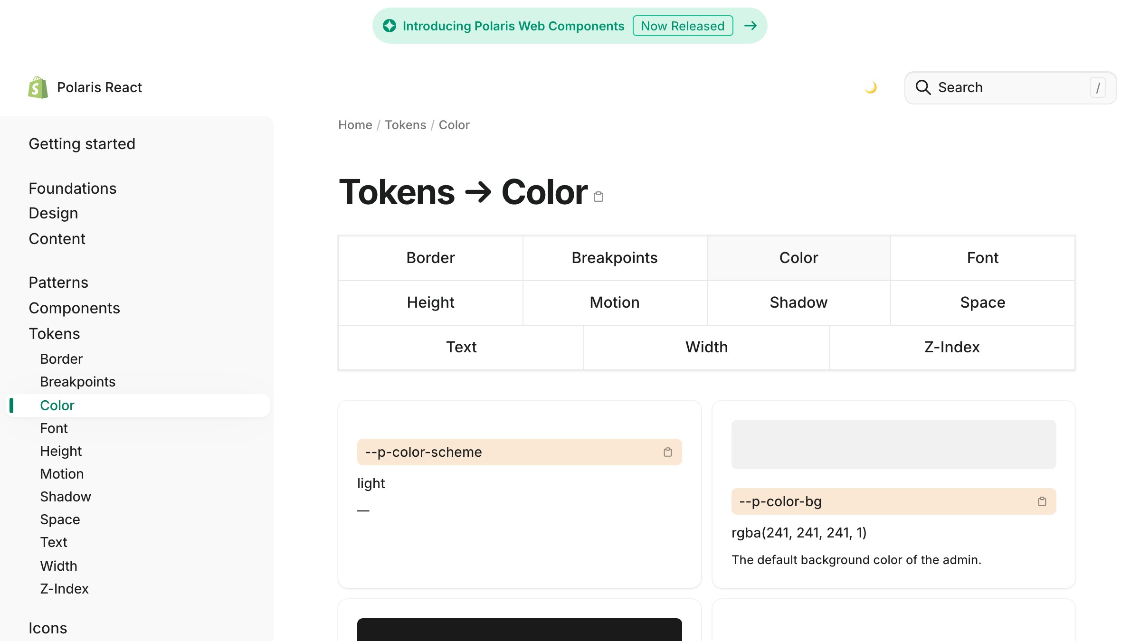Screen dimensions: 1140x641
Task: Click the --p-color-scheme token label
Action: tap(423, 452)
